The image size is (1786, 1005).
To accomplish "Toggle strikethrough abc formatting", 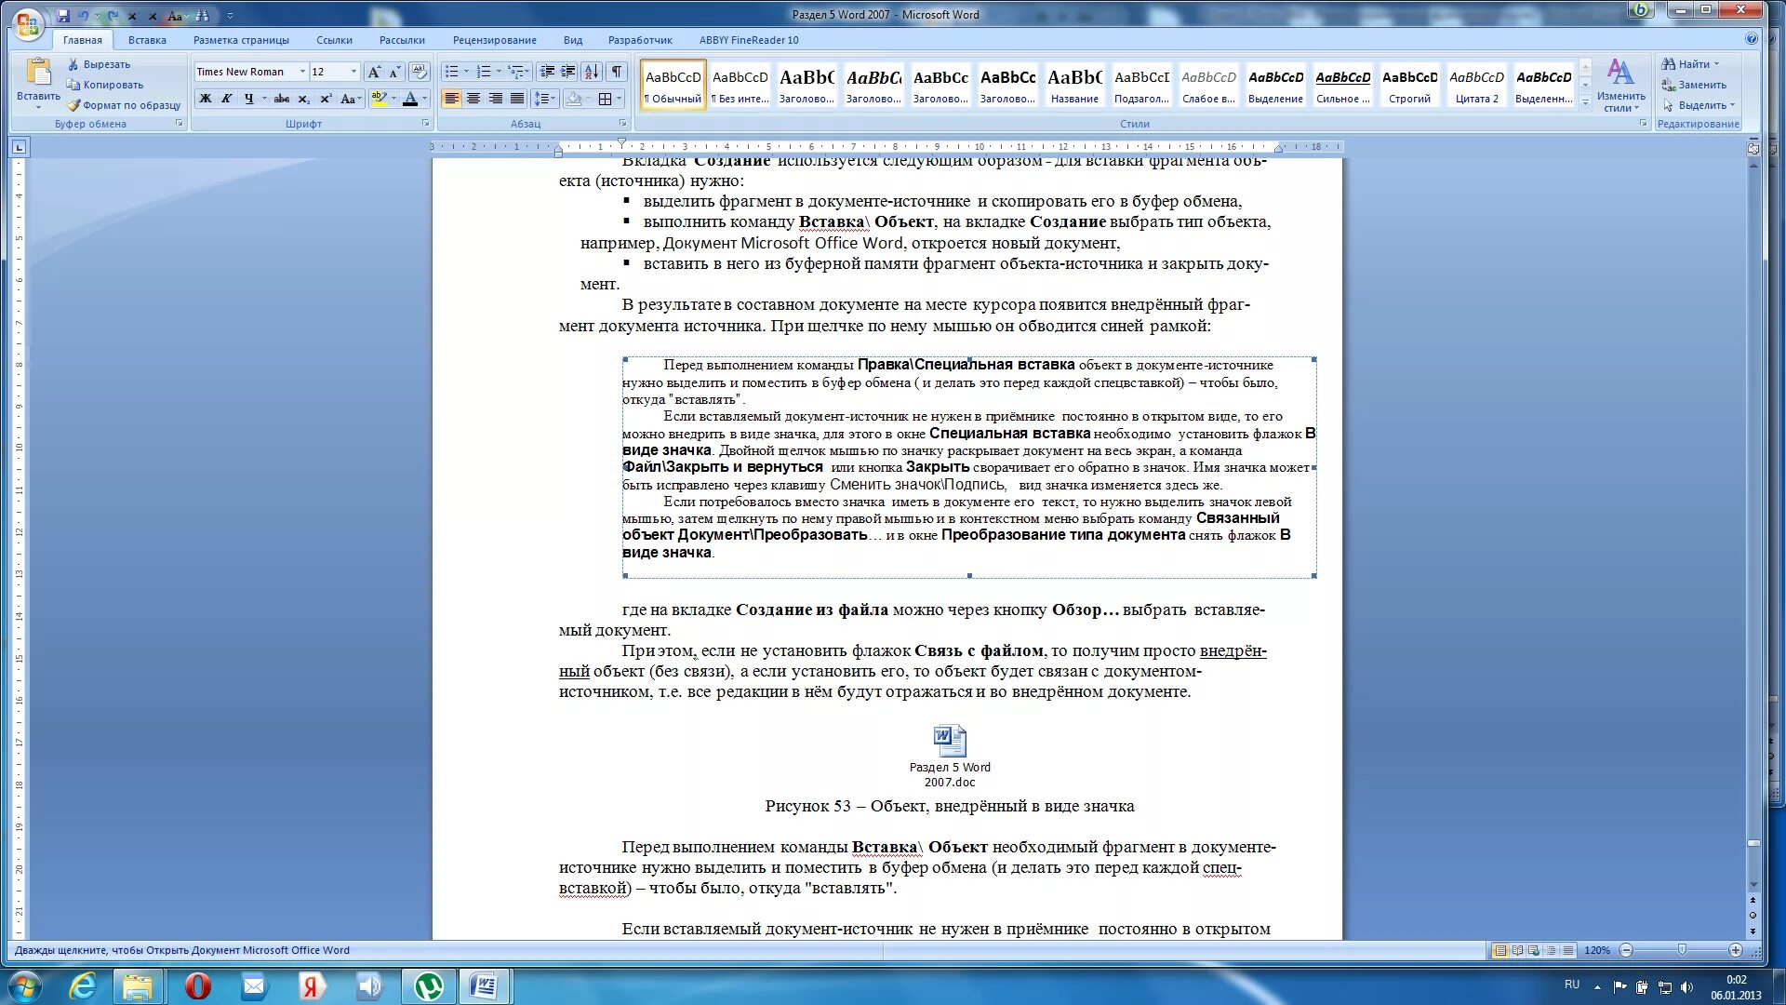I will [x=282, y=99].
